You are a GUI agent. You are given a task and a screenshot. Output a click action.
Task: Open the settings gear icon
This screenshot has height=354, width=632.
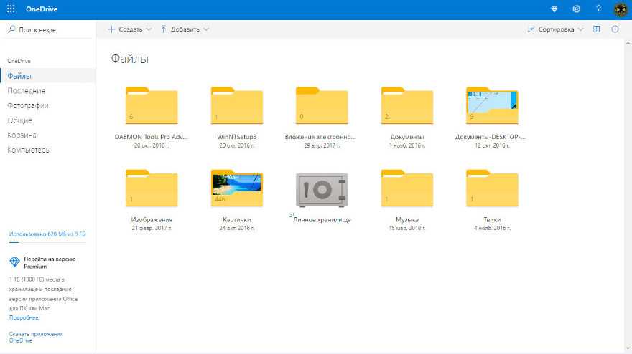click(x=576, y=9)
